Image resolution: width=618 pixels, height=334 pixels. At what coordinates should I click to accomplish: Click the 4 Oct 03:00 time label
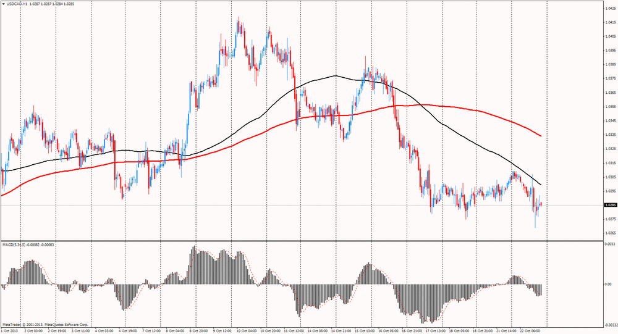[x=104, y=331]
